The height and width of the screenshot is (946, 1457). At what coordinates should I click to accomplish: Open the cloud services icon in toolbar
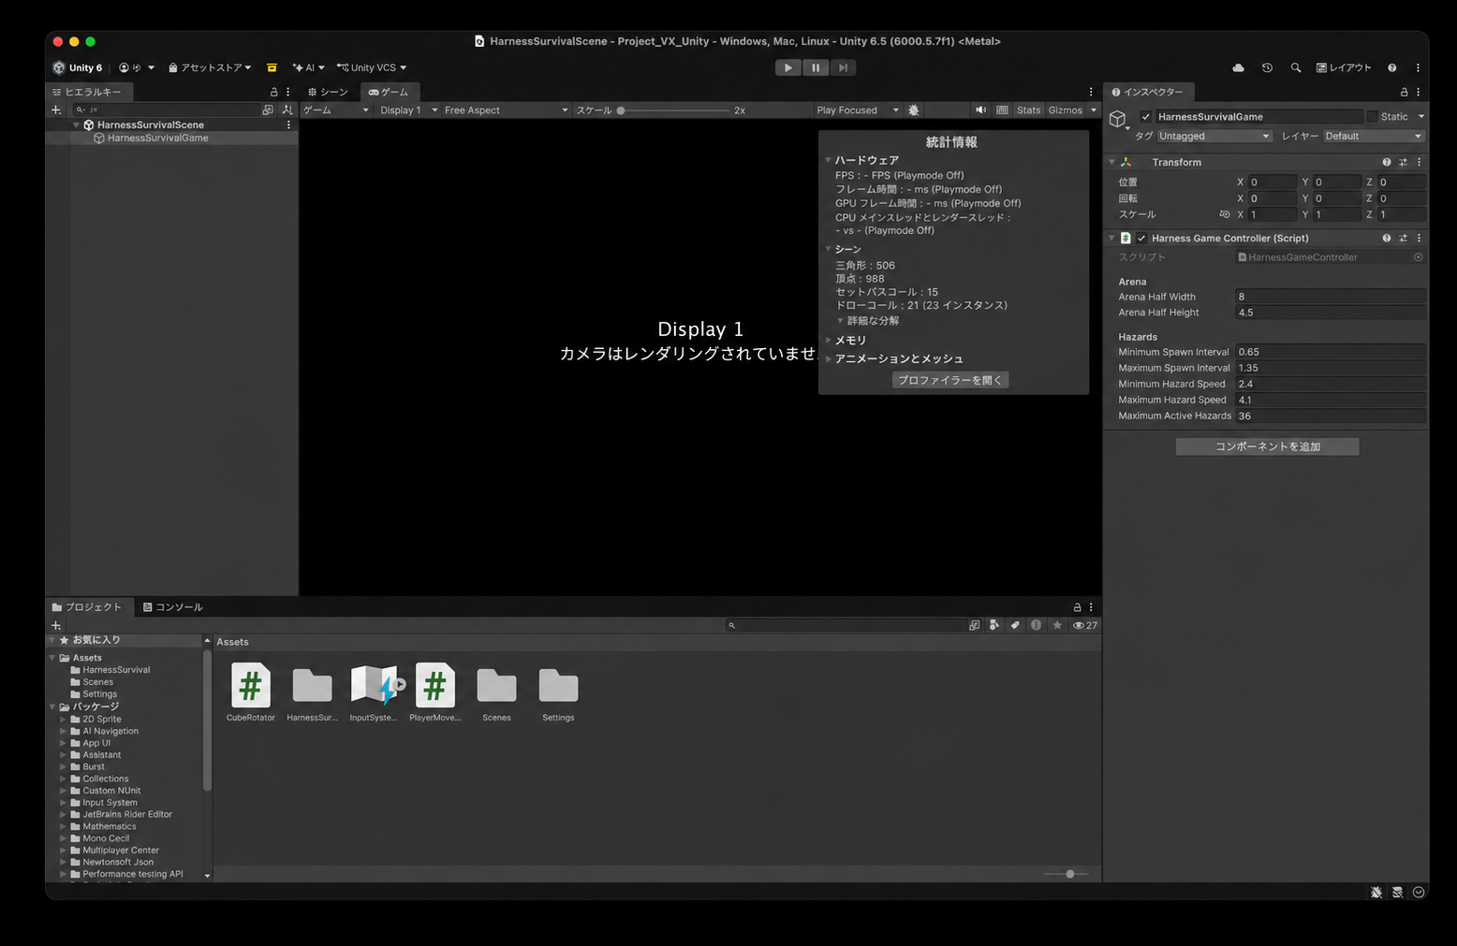tap(1238, 67)
